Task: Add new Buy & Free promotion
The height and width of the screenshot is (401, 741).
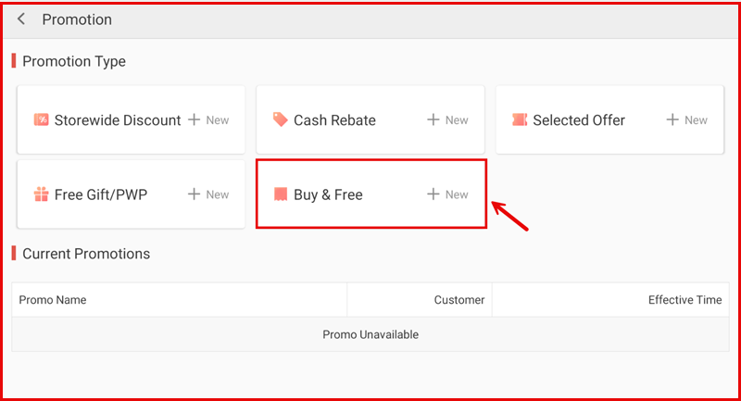Action: pos(447,194)
